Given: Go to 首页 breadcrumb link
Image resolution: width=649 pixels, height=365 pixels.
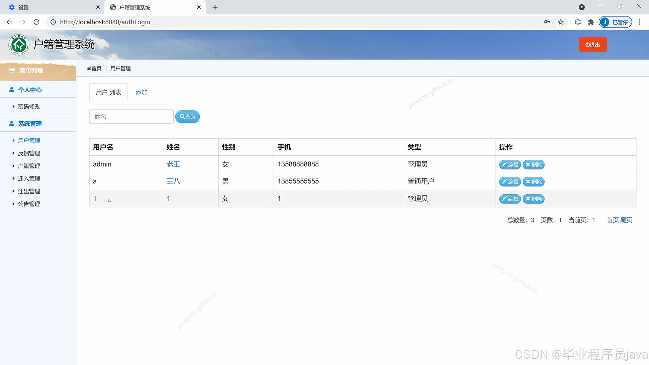Looking at the screenshot, I should click(x=94, y=68).
